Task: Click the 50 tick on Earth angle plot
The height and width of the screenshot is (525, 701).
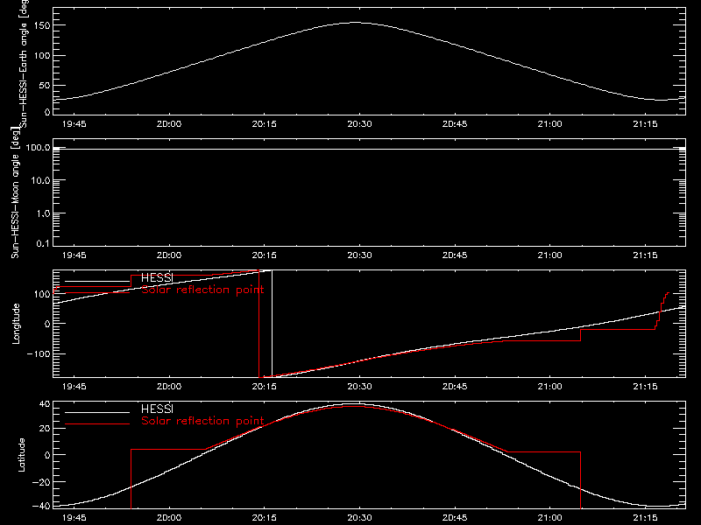Action: click(x=45, y=86)
